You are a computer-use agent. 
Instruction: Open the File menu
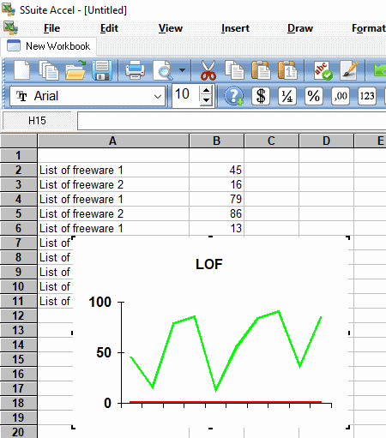tap(51, 28)
